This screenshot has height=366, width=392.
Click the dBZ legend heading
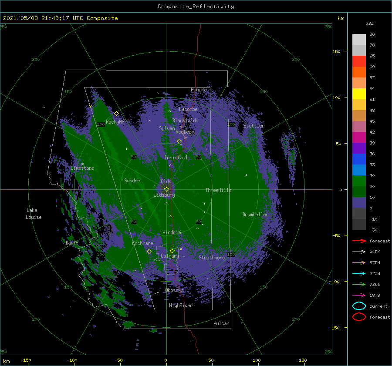pos(369,23)
